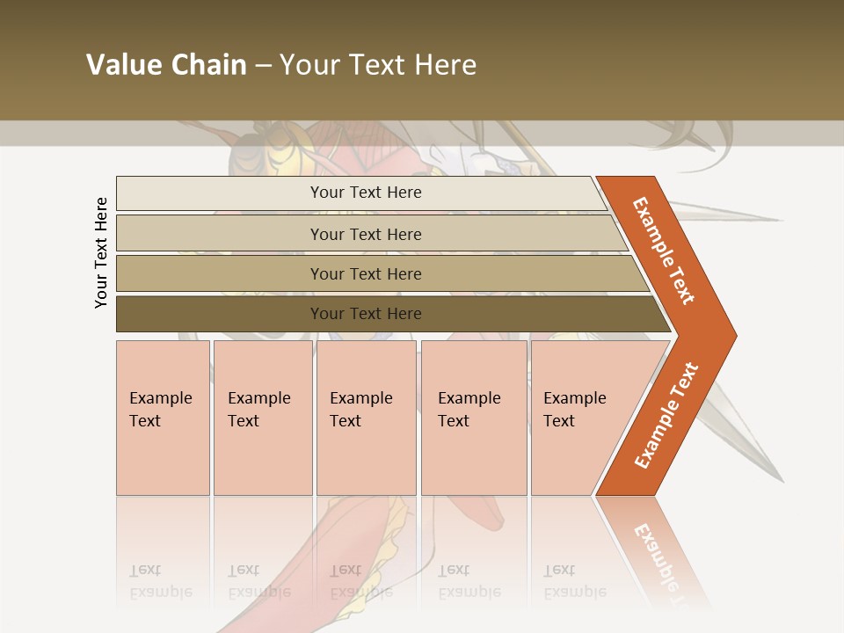Click the third pink 'Example Text' box
844x633 pixels.
pyautogui.click(x=367, y=418)
